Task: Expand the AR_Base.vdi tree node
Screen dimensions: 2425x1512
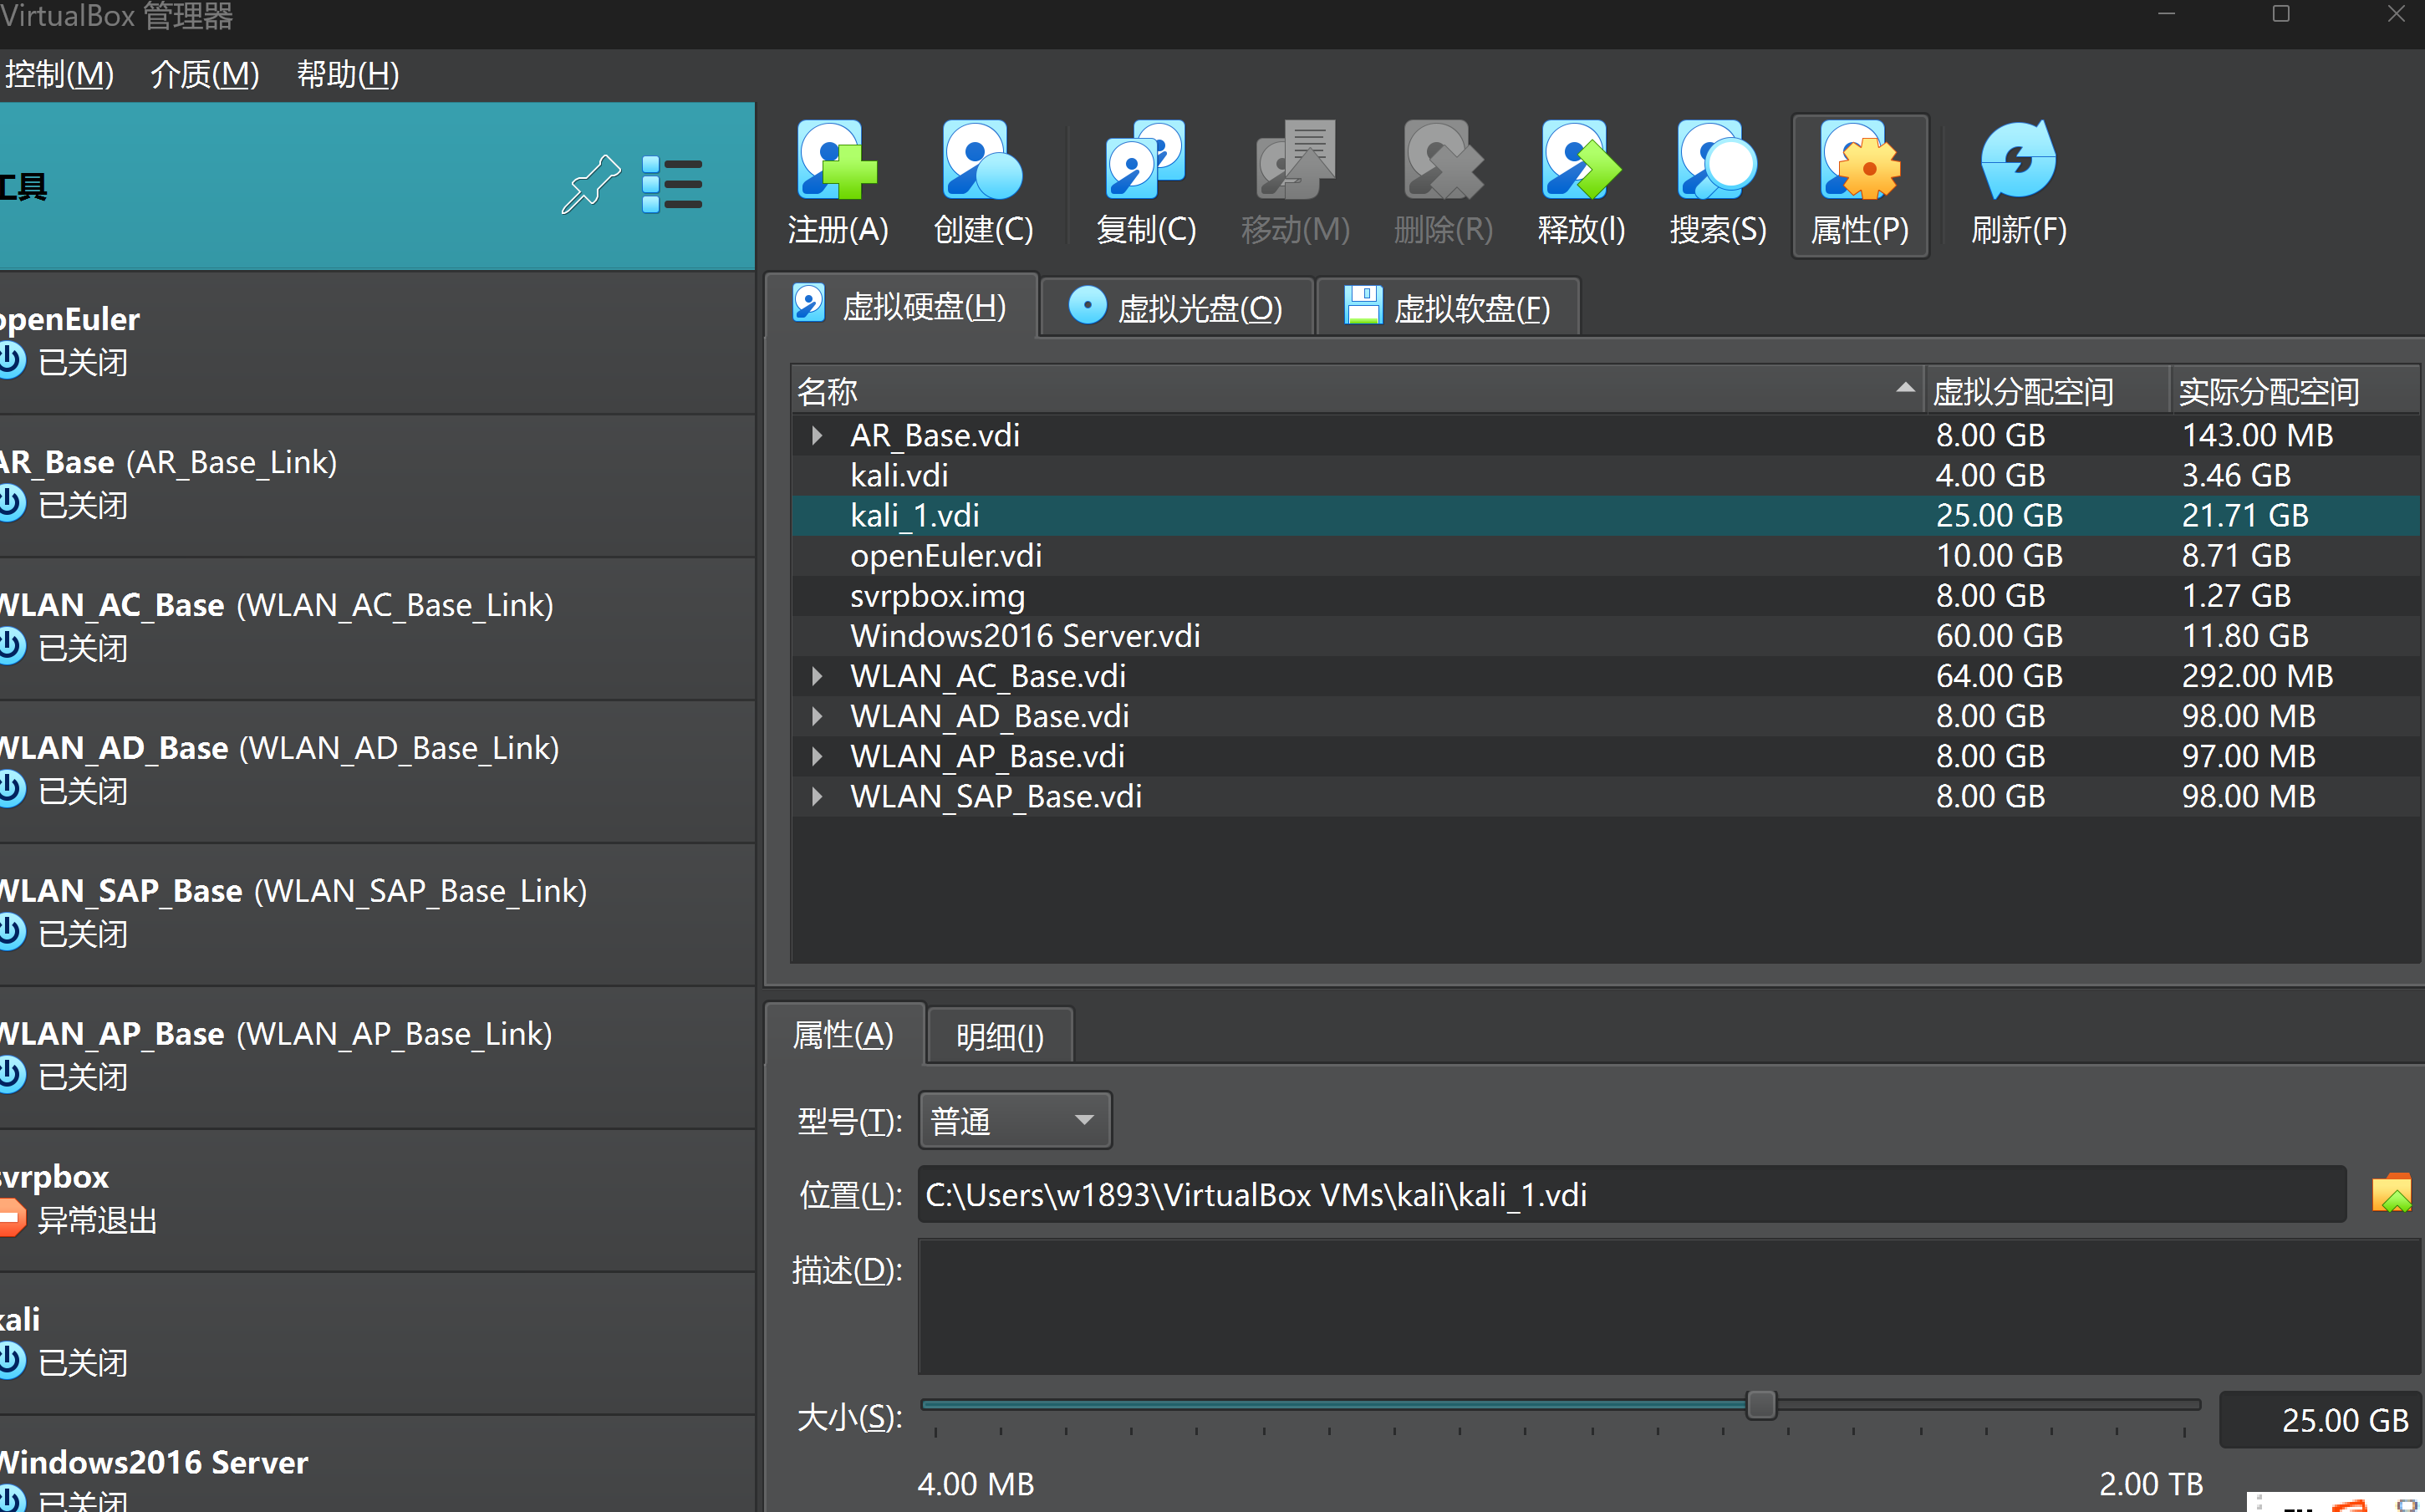Action: (x=817, y=435)
